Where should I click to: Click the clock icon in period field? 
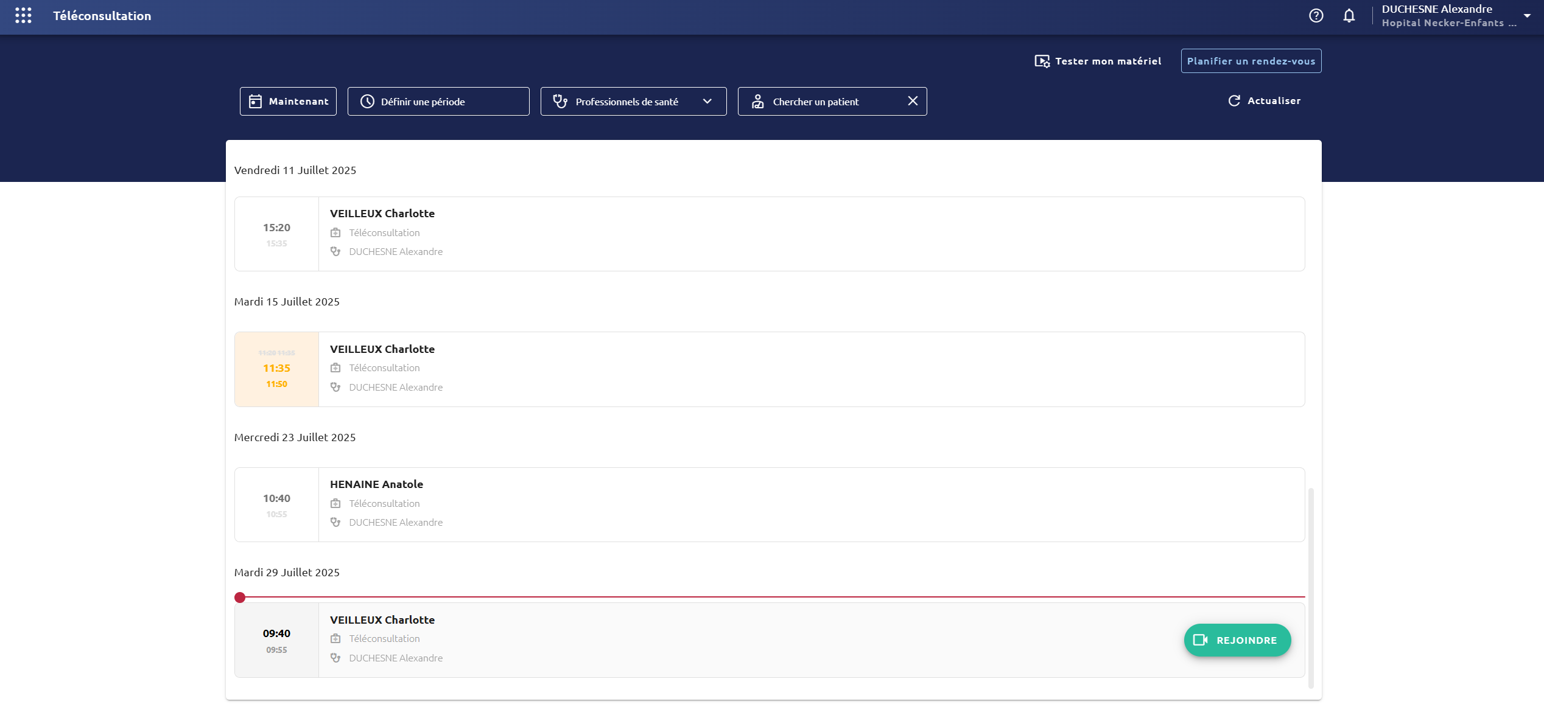coord(367,102)
